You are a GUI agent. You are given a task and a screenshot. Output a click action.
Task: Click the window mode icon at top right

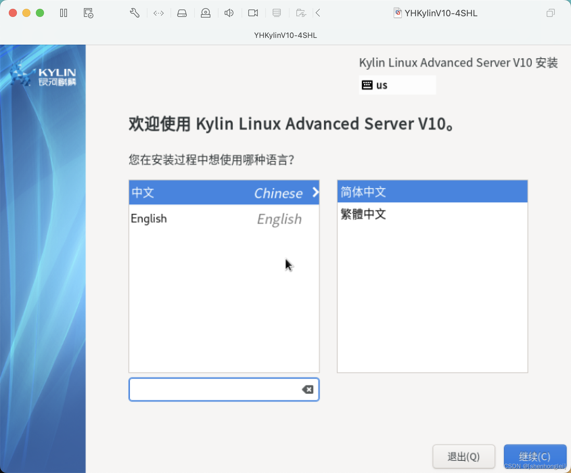[x=551, y=13]
